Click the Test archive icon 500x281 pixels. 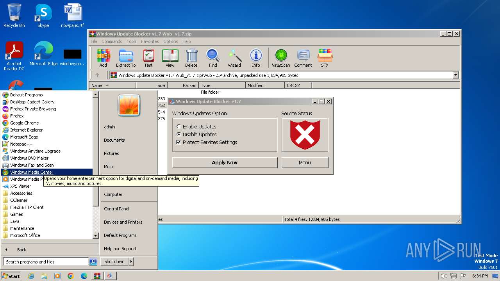[x=148, y=58]
